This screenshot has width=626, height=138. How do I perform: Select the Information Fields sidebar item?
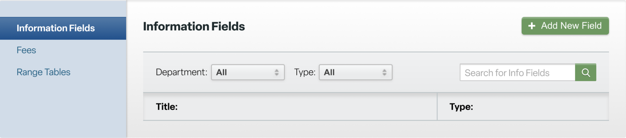pos(63,28)
